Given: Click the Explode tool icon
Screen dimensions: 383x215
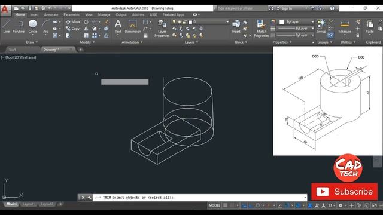Looking at the screenshot, I should [106, 29].
